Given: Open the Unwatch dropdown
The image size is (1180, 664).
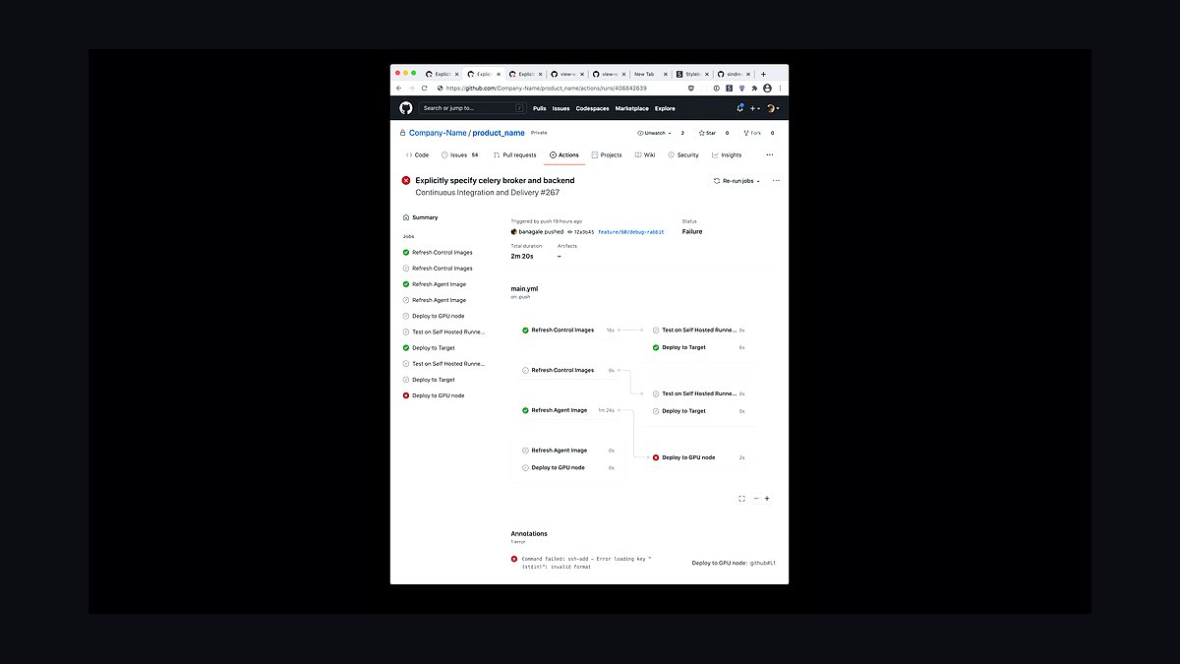Looking at the screenshot, I should [655, 133].
